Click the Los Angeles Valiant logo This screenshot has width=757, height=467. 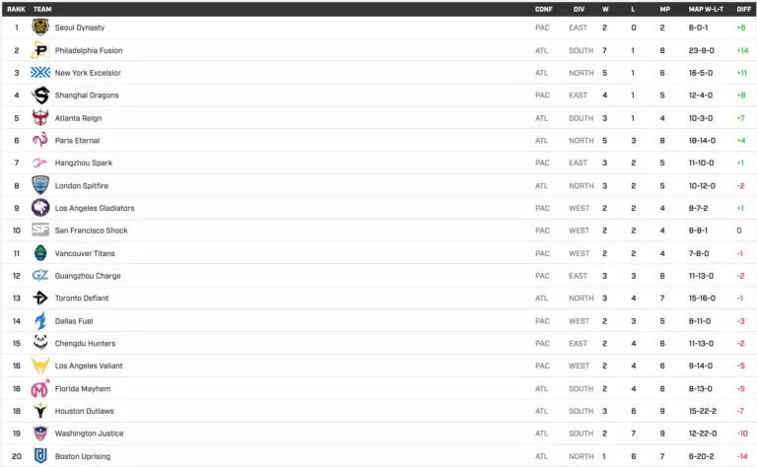tap(40, 366)
